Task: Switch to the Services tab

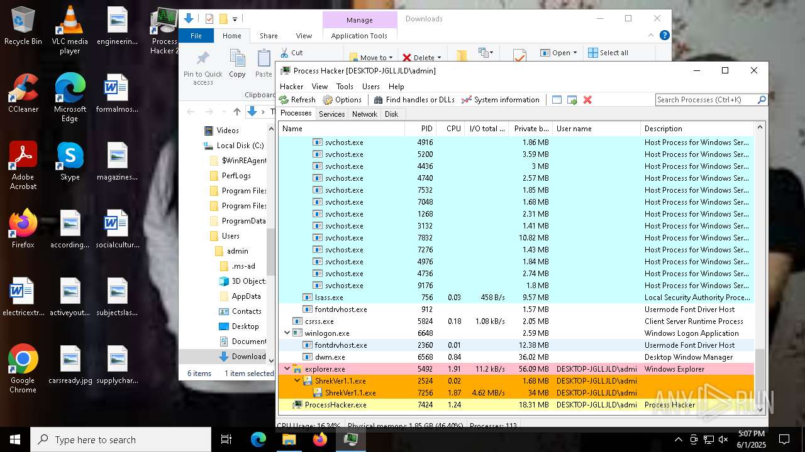Action: [x=331, y=114]
